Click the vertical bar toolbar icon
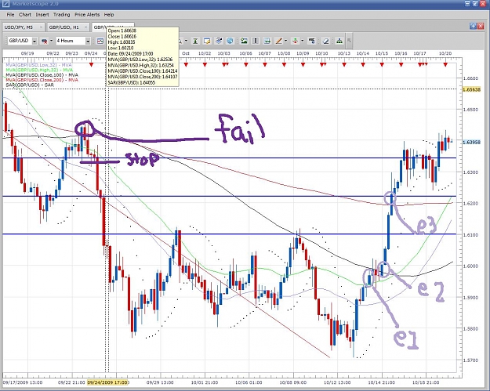The image size is (490, 391). click(x=256, y=41)
